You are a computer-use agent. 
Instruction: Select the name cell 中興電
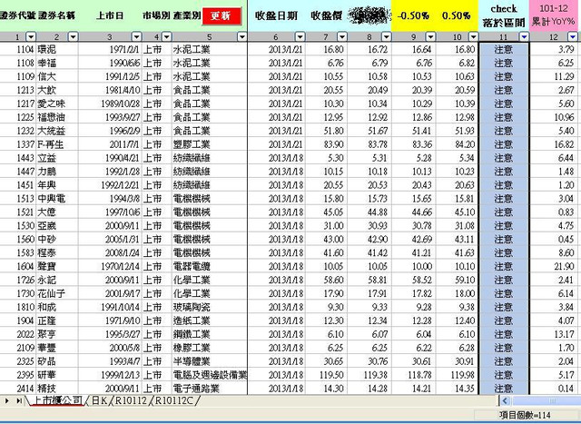coord(57,199)
